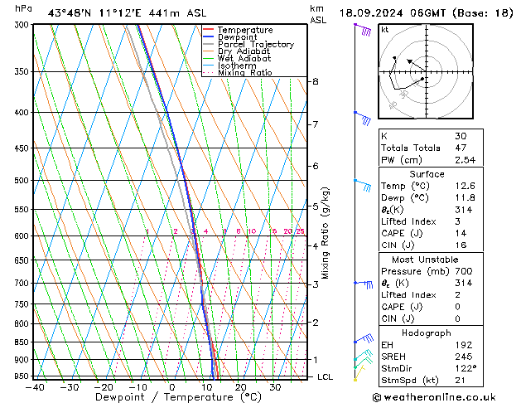The width and height of the screenshot is (521, 403).
Task: Select the Parcel Trajectory legend label
Action: coord(256,44)
